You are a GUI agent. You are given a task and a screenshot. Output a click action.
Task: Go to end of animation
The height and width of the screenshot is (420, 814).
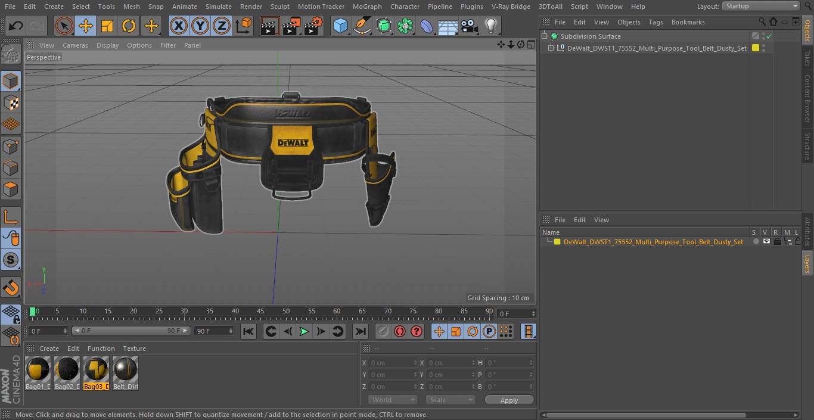(x=360, y=331)
